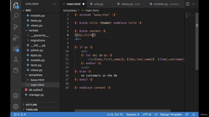
Task: Click the horizontal editor scrollbar
Action: click(122, 110)
